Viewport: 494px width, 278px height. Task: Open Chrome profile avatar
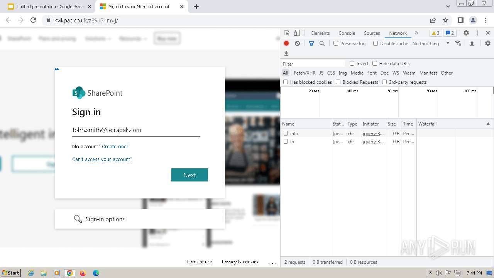tap(473, 20)
